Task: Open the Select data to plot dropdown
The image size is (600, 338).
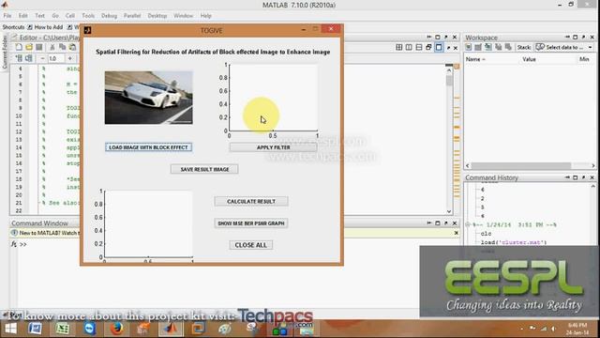Action: [564, 47]
